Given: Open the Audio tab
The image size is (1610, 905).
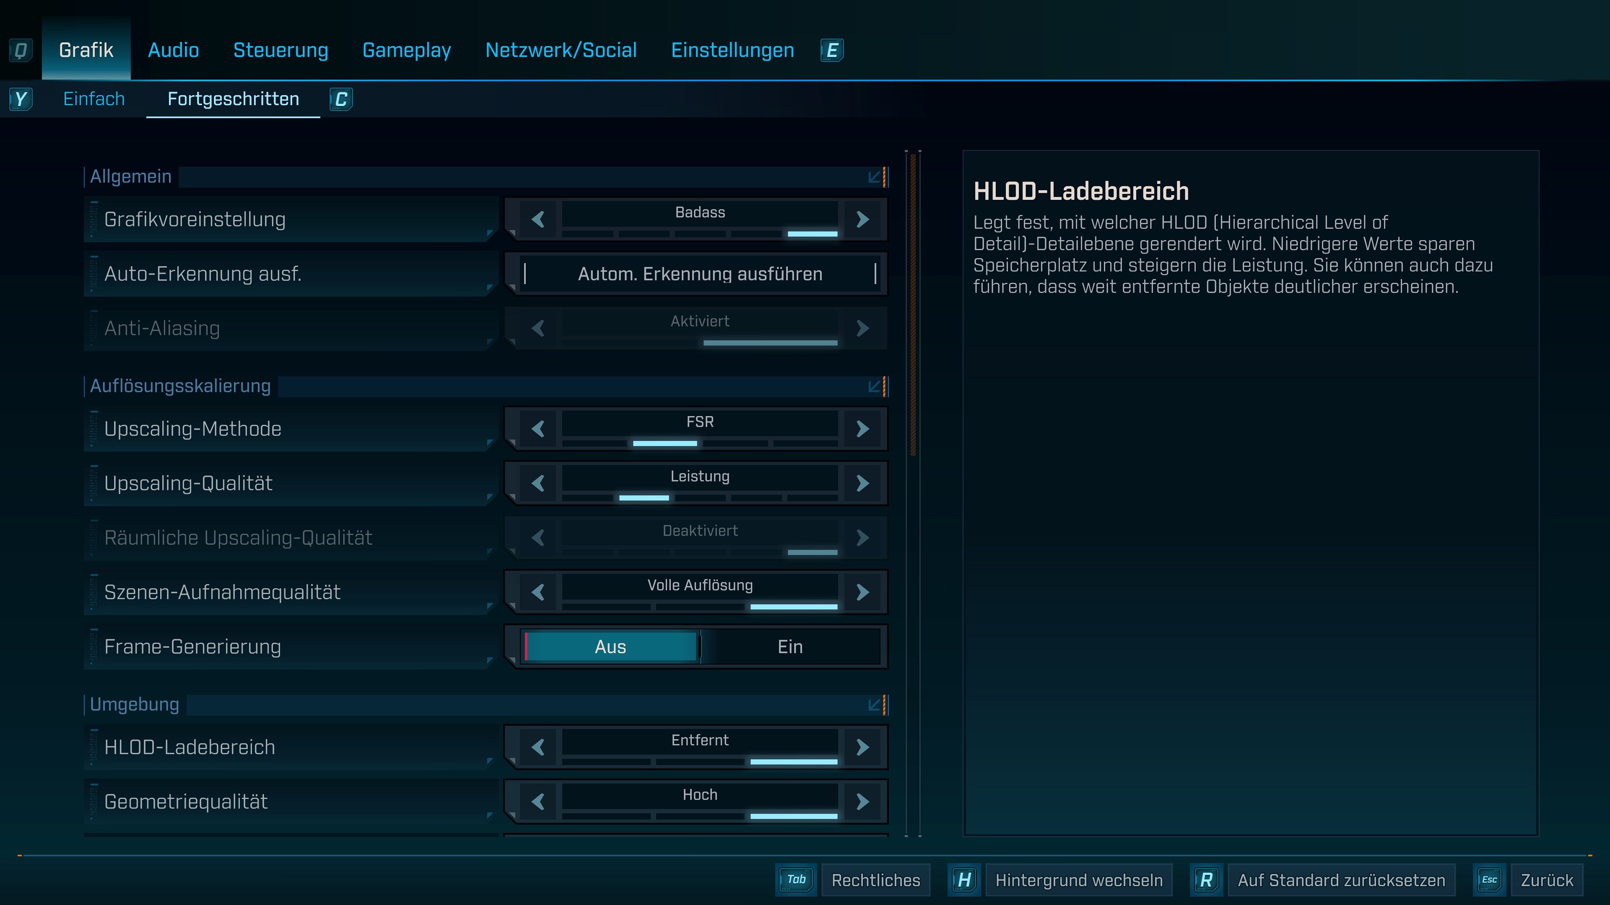Looking at the screenshot, I should 173,50.
